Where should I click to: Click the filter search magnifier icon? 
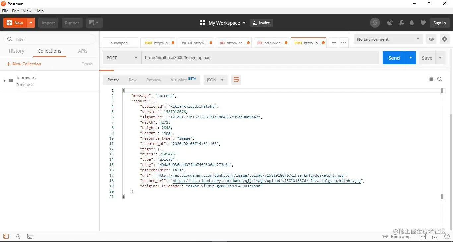point(9,39)
